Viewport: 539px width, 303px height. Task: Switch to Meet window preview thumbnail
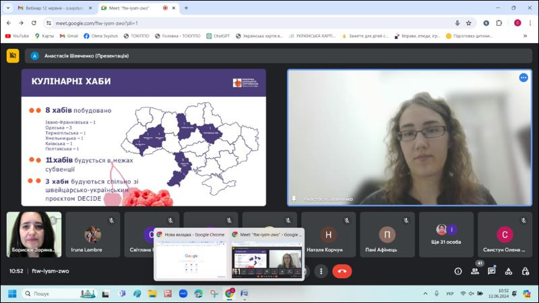[266, 255]
